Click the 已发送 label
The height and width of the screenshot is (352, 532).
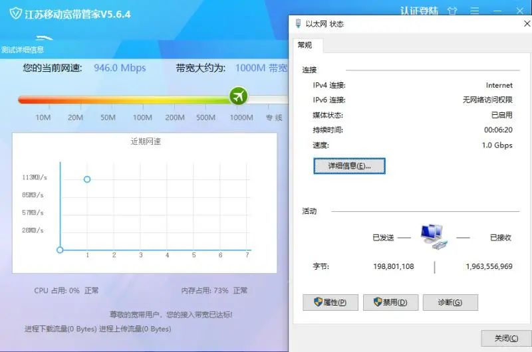coord(384,238)
